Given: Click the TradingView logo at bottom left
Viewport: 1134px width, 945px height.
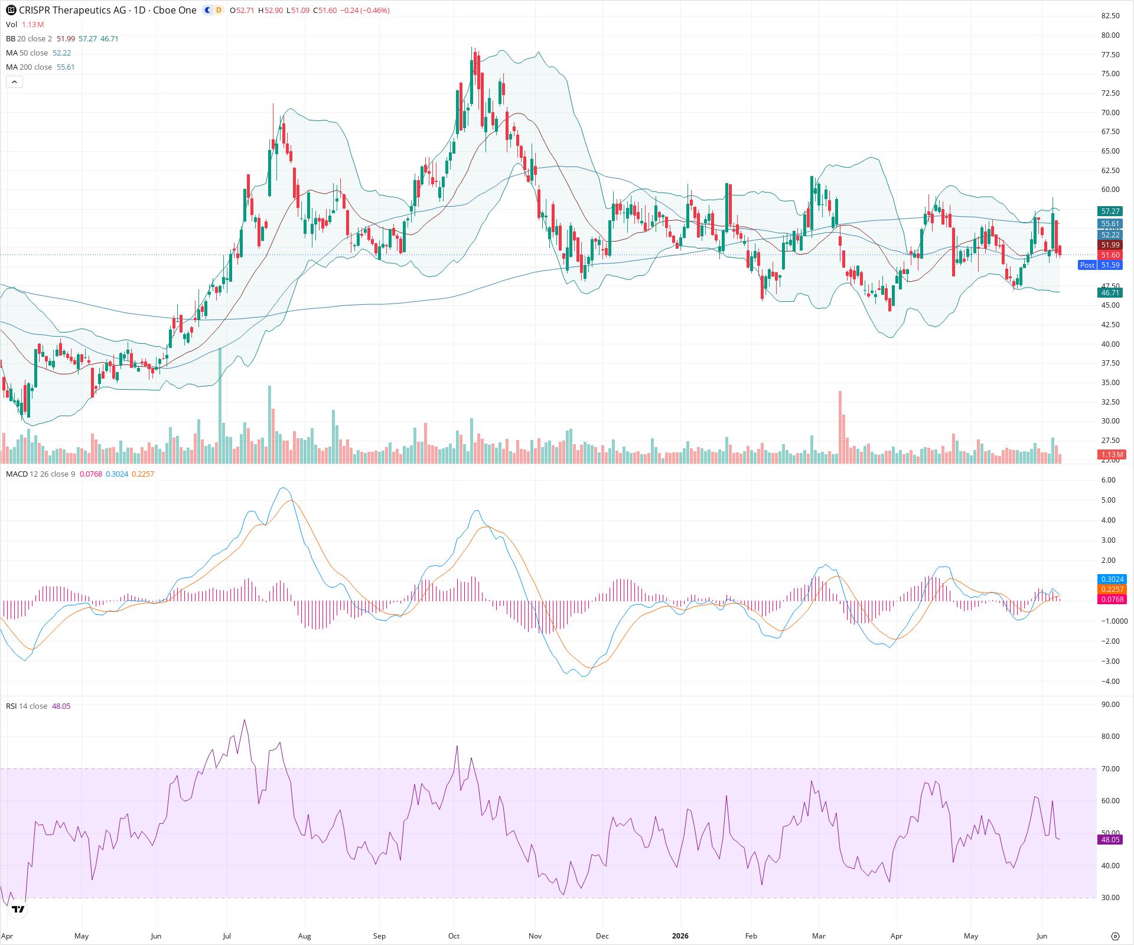Looking at the screenshot, I should tap(18, 909).
